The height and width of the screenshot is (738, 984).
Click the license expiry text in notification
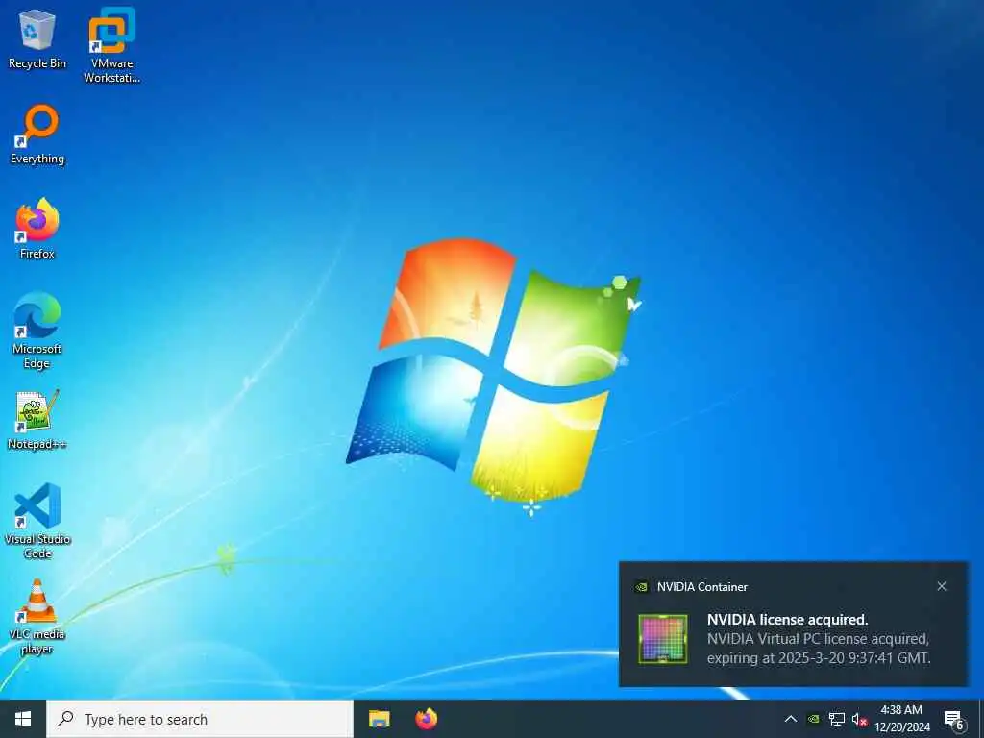819,649
